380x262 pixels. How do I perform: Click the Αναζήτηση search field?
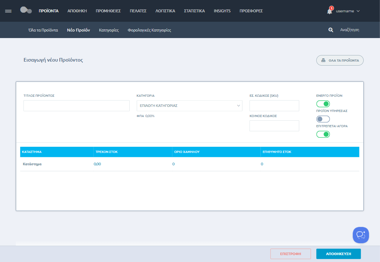[350, 30]
